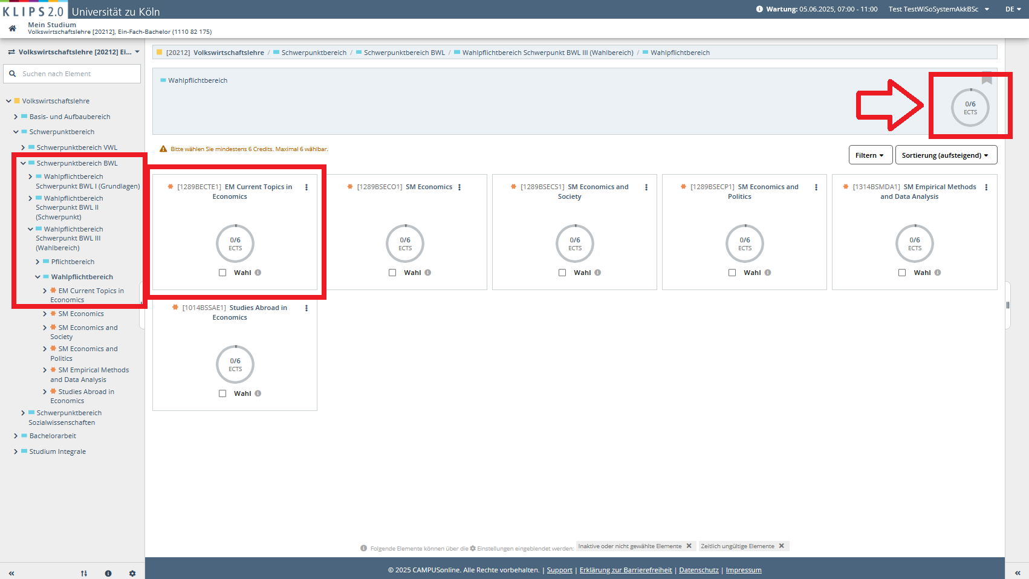Viewport: 1029px width, 579px height.
Task: Collapse the Schwerpunktbereich tree node
Action: pos(16,132)
